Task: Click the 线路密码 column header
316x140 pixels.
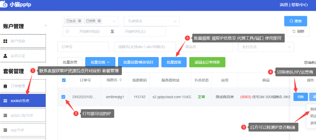Action: click(x=140, y=80)
